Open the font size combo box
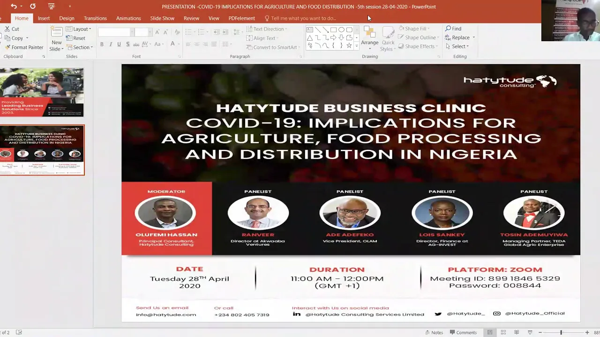Image resolution: width=600 pixels, height=337 pixels. click(143, 32)
